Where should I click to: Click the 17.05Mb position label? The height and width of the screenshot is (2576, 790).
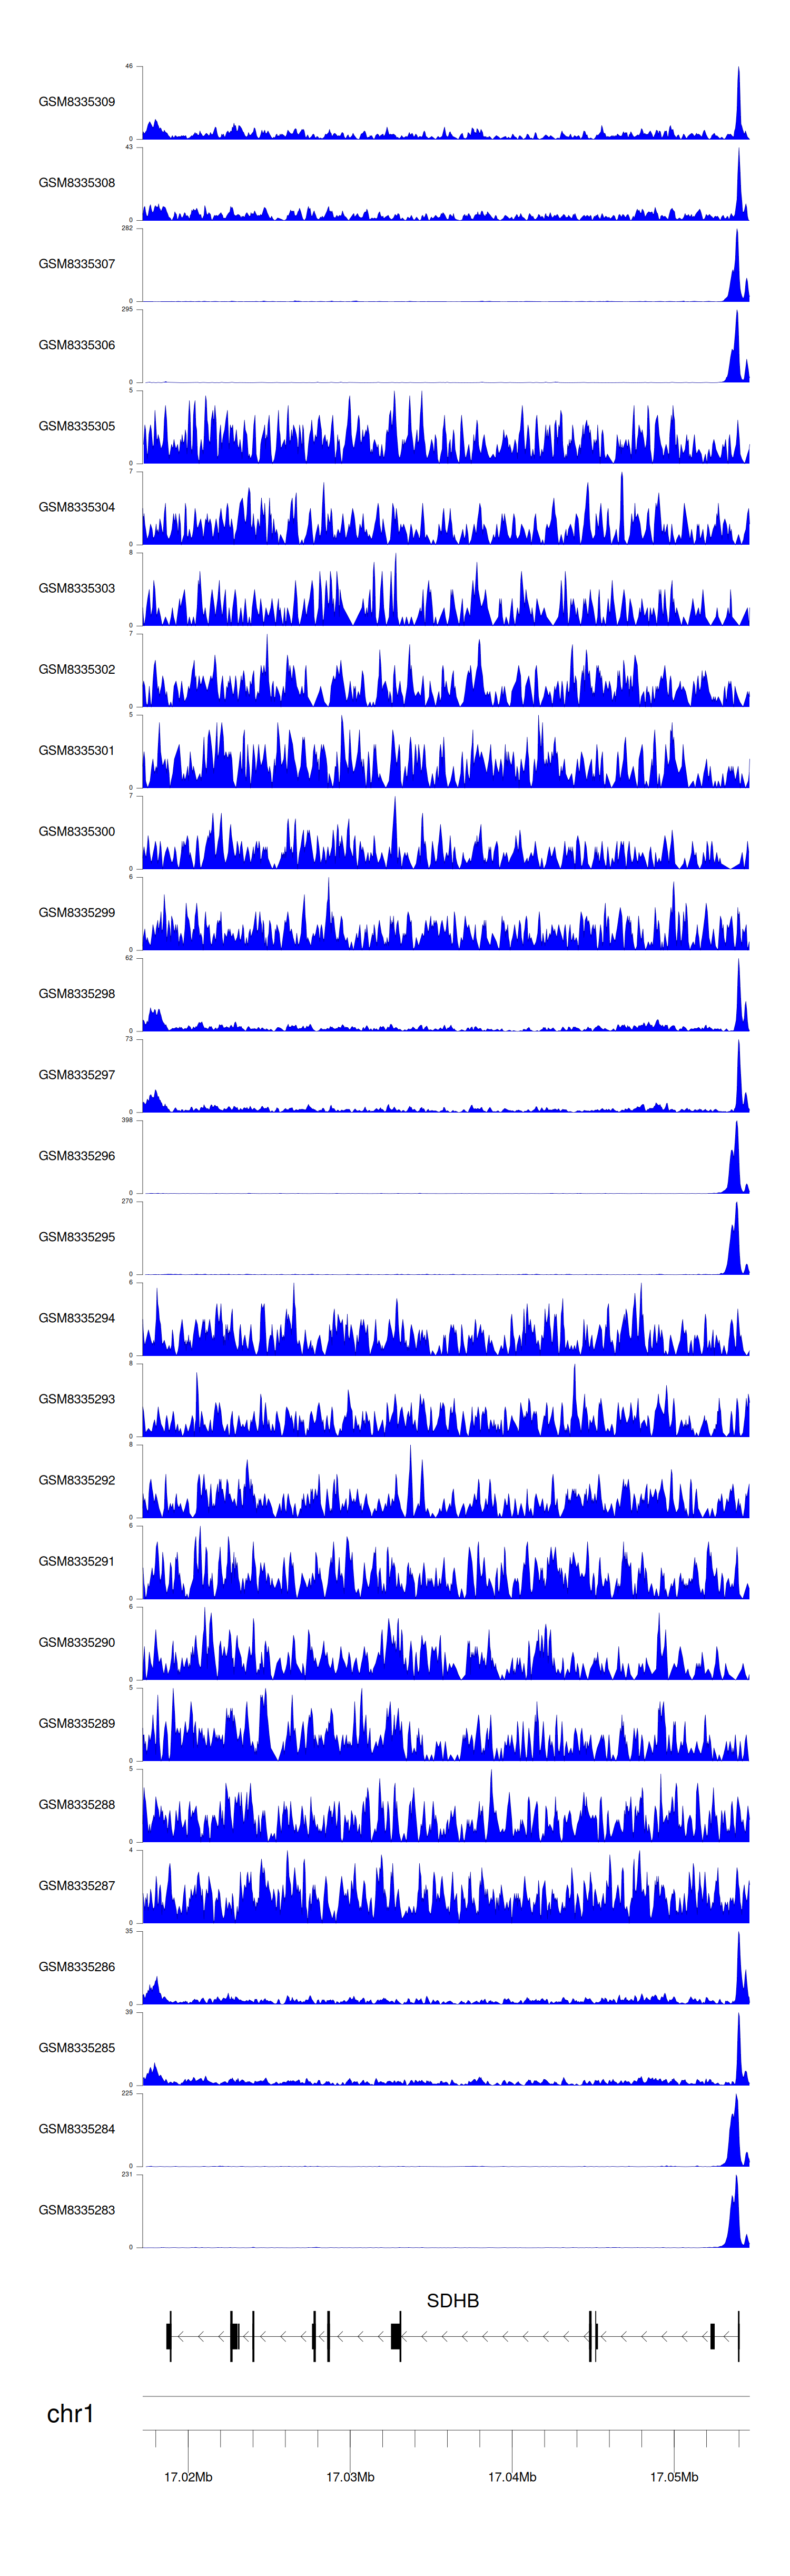(674, 2476)
